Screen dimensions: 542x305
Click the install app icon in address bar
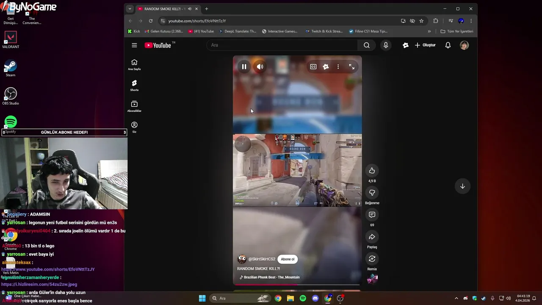[403, 21]
